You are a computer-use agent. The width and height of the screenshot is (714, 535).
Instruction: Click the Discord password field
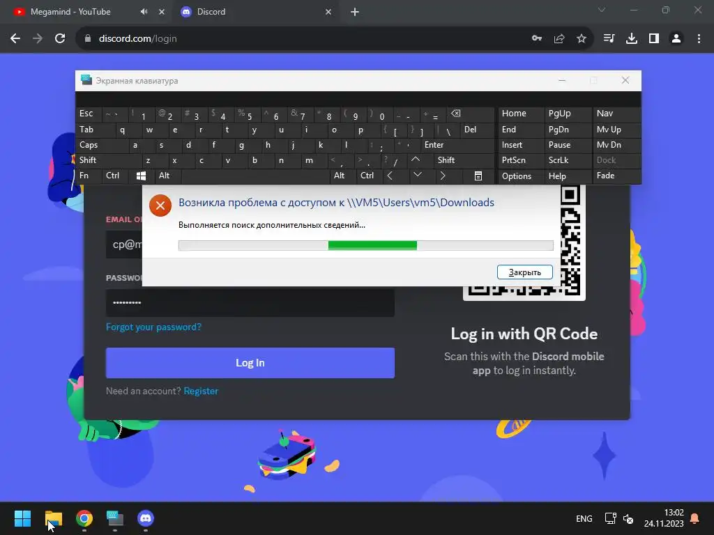(250, 302)
